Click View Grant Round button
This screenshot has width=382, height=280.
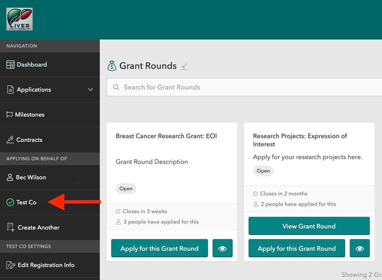coord(309,226)
